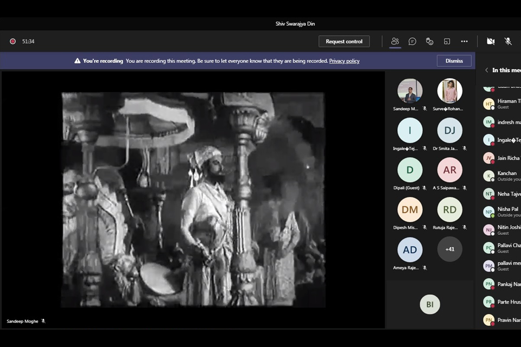Screen dimensions: 521x347
Task: Select Pravin in participants list
Action: tap(501, 320)
